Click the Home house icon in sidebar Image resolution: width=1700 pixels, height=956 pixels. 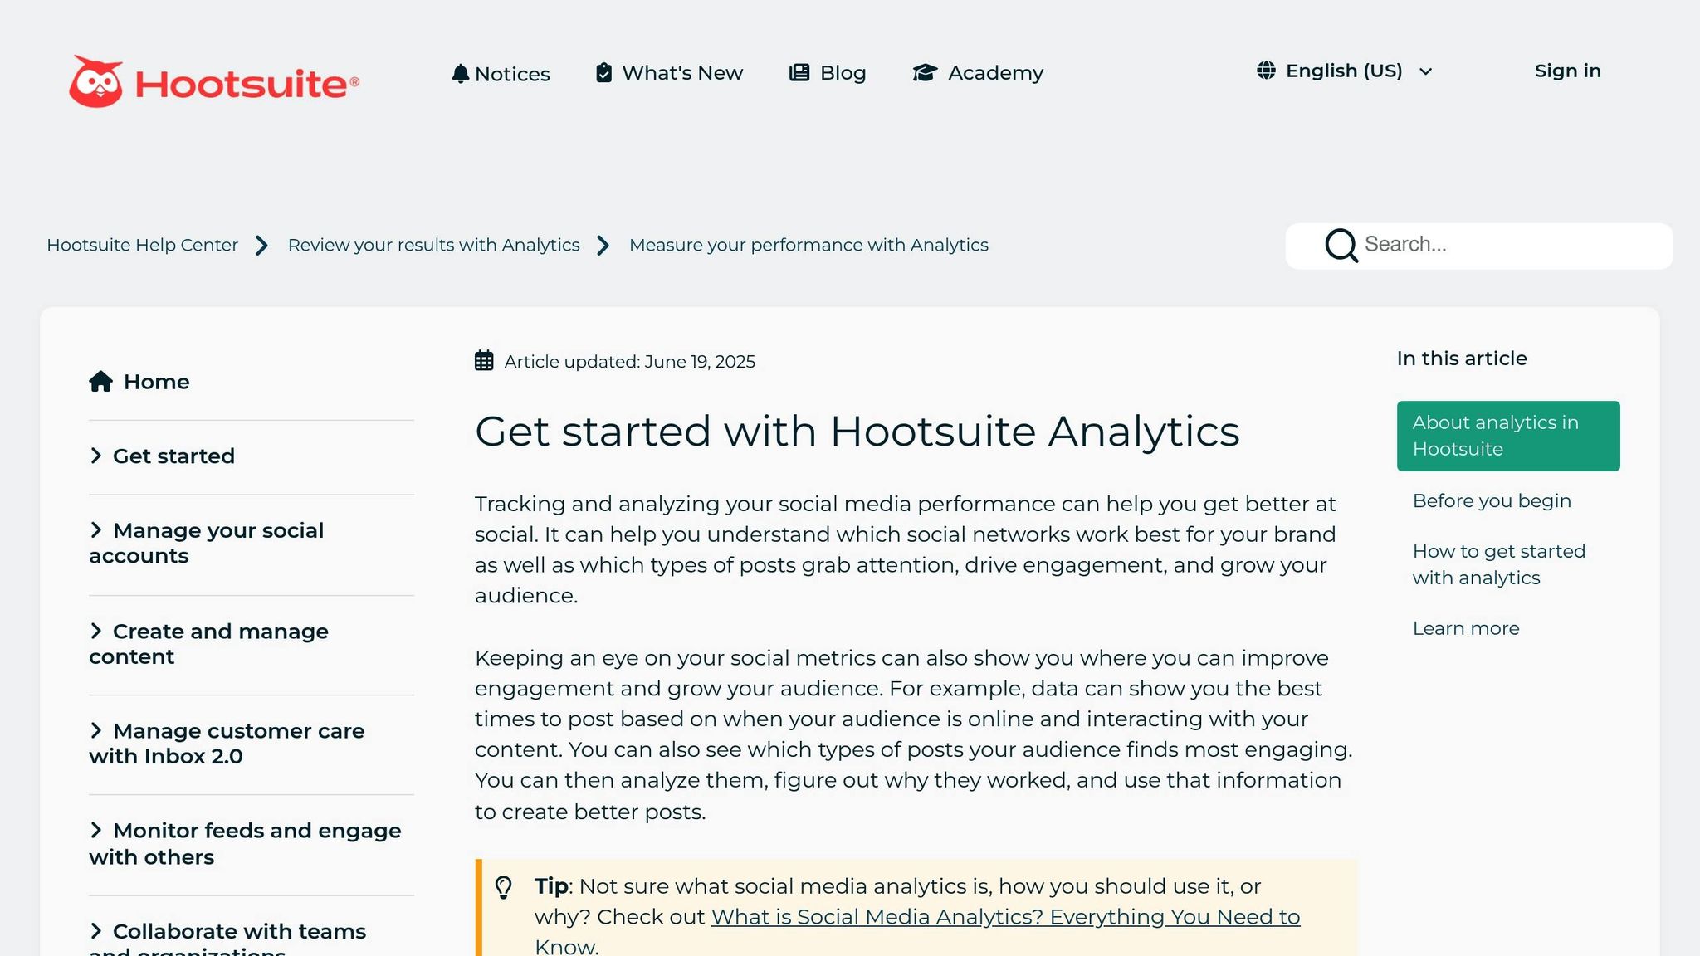tap(100, 382)
